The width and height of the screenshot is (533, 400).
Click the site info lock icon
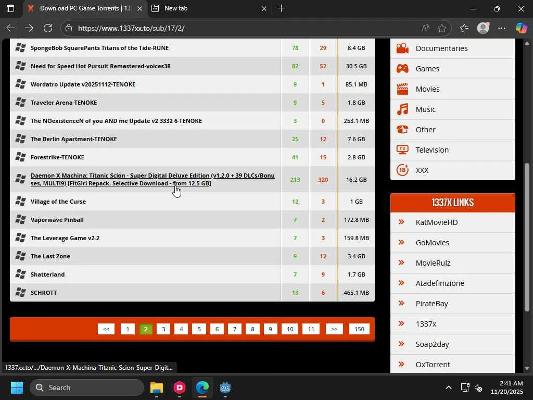(69, 28)
